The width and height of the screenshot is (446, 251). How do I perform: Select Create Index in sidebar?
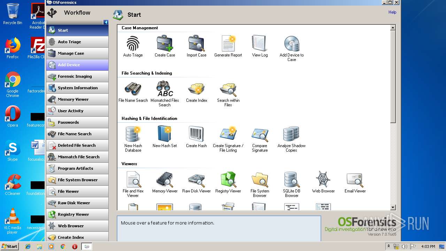click(x=77, y=237)
